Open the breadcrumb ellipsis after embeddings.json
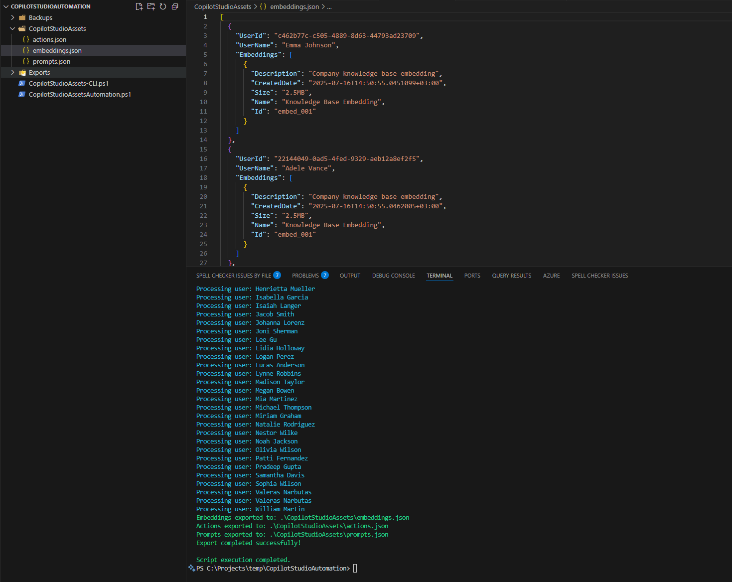This screenshot has width=732, height=582. 329,6
